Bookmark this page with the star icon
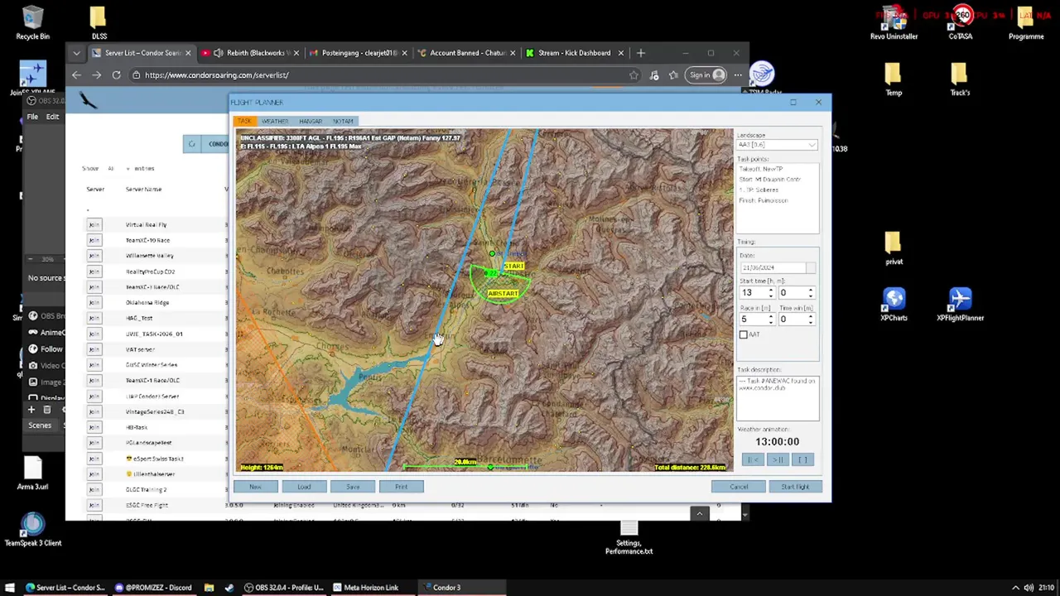Viewport: 1060px width, 596px height. point(634,75)
